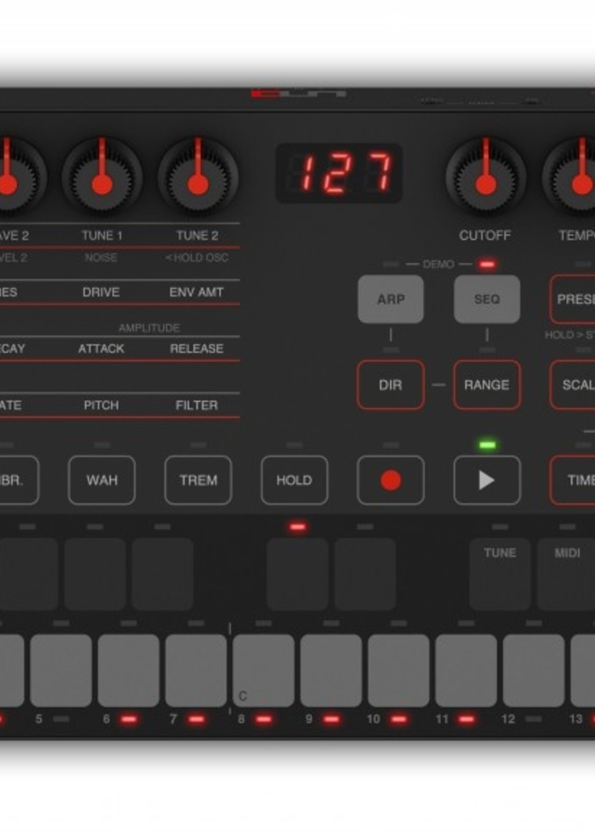The image size is (595, 833).
Task: Click the AMPLITUDE heading
Action: pos(149,328)
